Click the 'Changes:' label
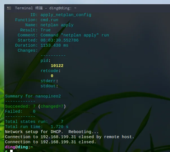Screen dimensions: 170x152 [x=28, y=50]
